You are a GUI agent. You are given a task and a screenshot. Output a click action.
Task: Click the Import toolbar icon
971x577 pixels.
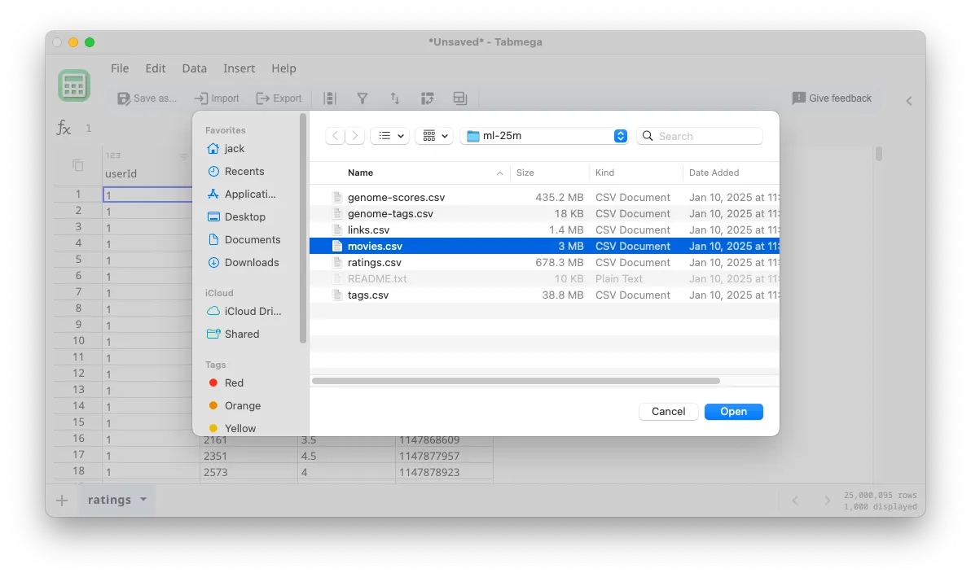coord(216,98)
